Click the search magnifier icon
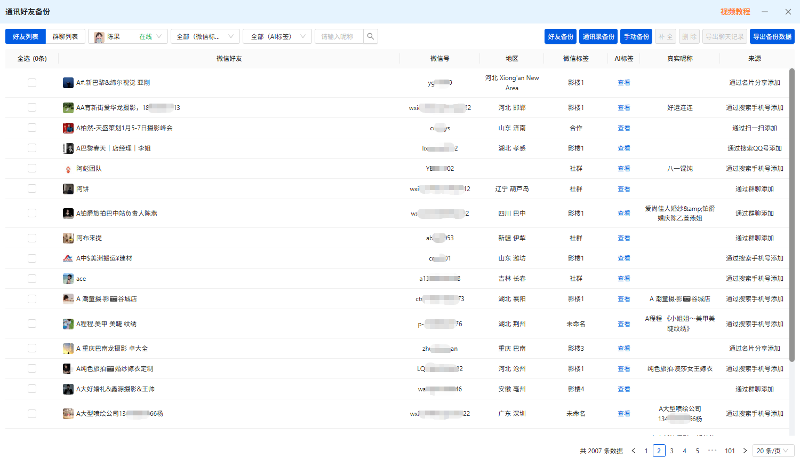 pyautogui.click(x=371, y=36)
